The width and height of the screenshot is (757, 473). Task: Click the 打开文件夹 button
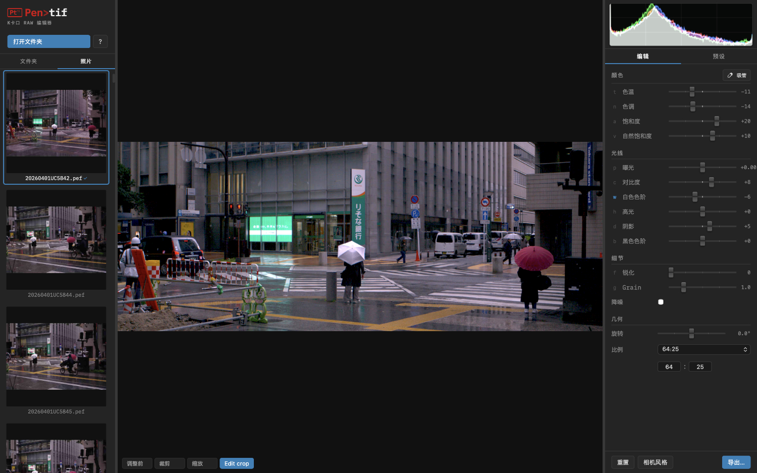(x=48, y=41)
